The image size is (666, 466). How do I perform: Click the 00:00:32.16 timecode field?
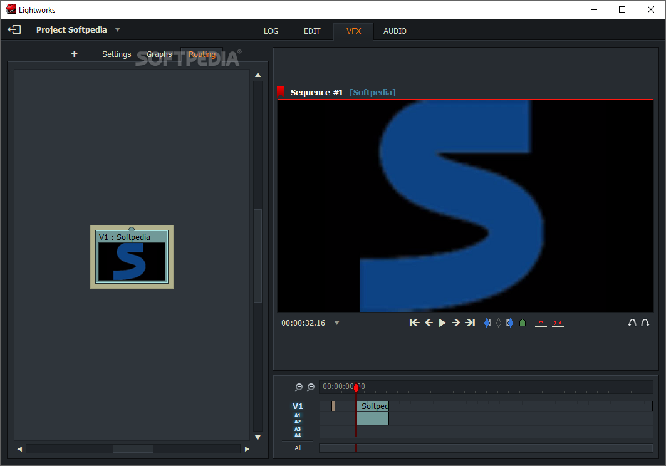(x=303, y=323)
